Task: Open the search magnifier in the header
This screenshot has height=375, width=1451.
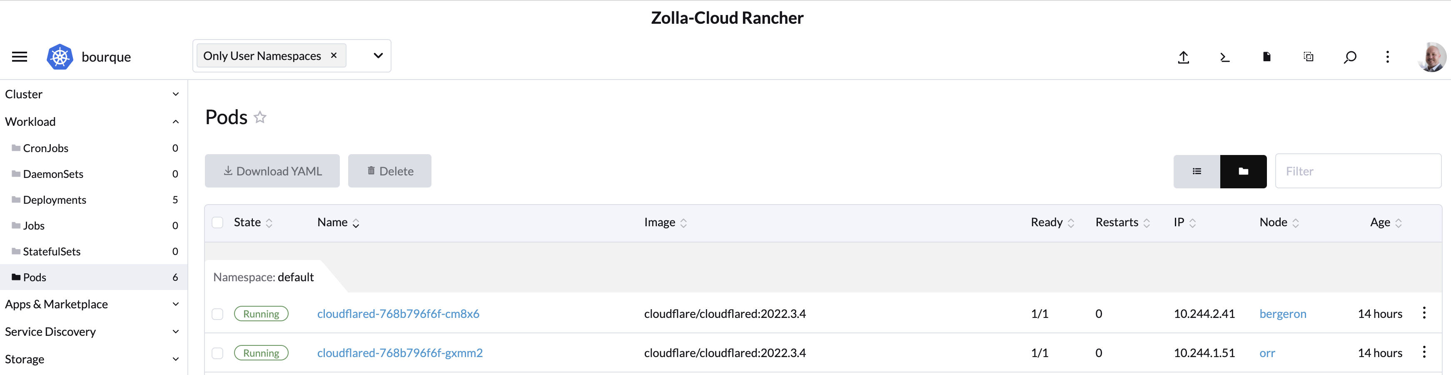Action: tap(1350, 57)
